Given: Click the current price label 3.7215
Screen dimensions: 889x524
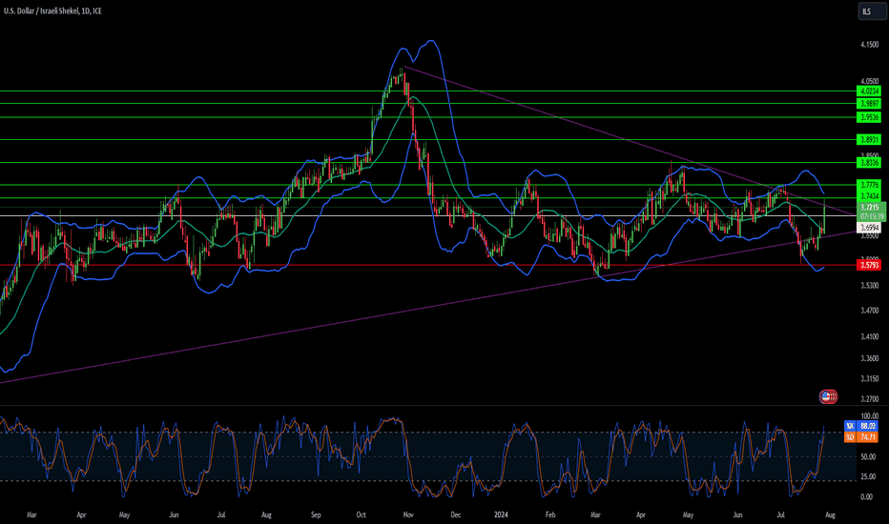Looking at the screenshot, I should point(869,208).
